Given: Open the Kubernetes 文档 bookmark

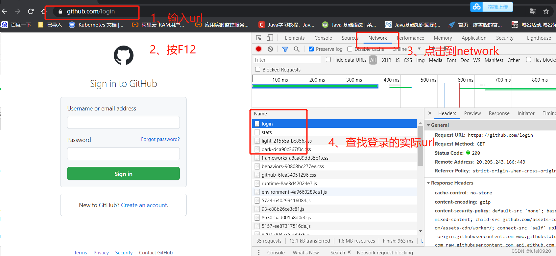Looking at the screenshot, I should point(96,25).
